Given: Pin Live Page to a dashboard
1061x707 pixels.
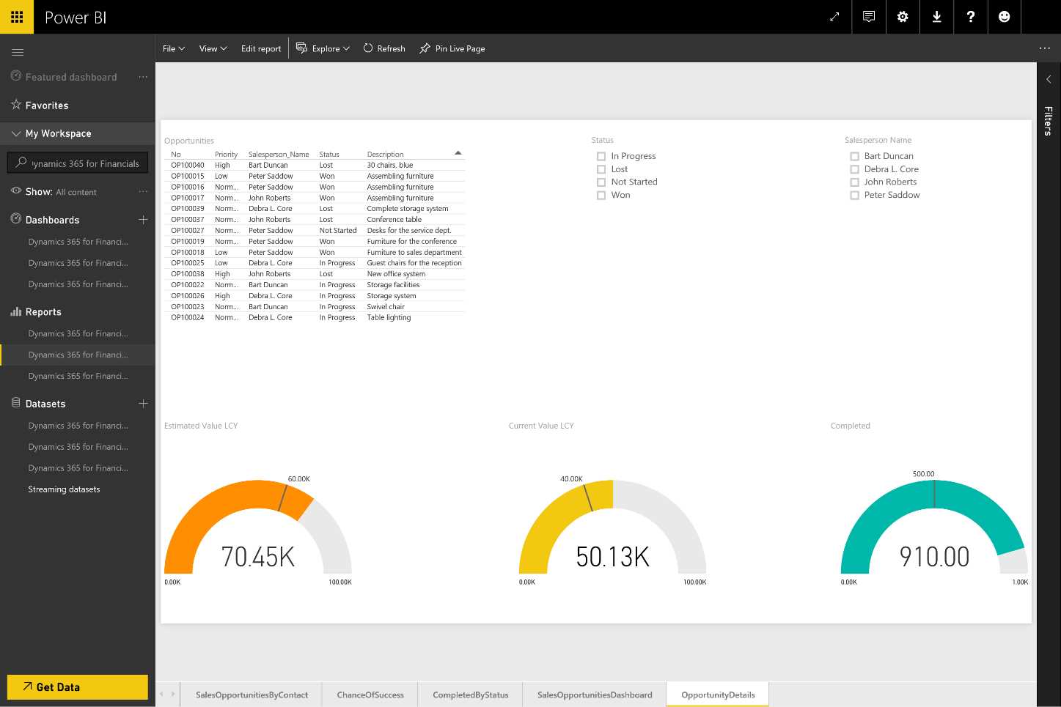Looking at the screenshot, I should point(452,48).
